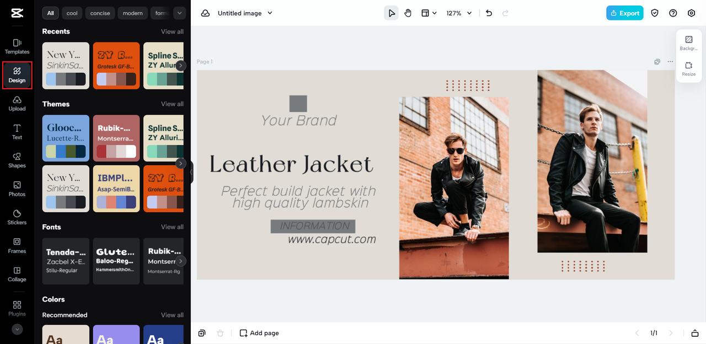View all Recents
The width and height of the screenshot is (706, 344).
(x=172, y=31)
